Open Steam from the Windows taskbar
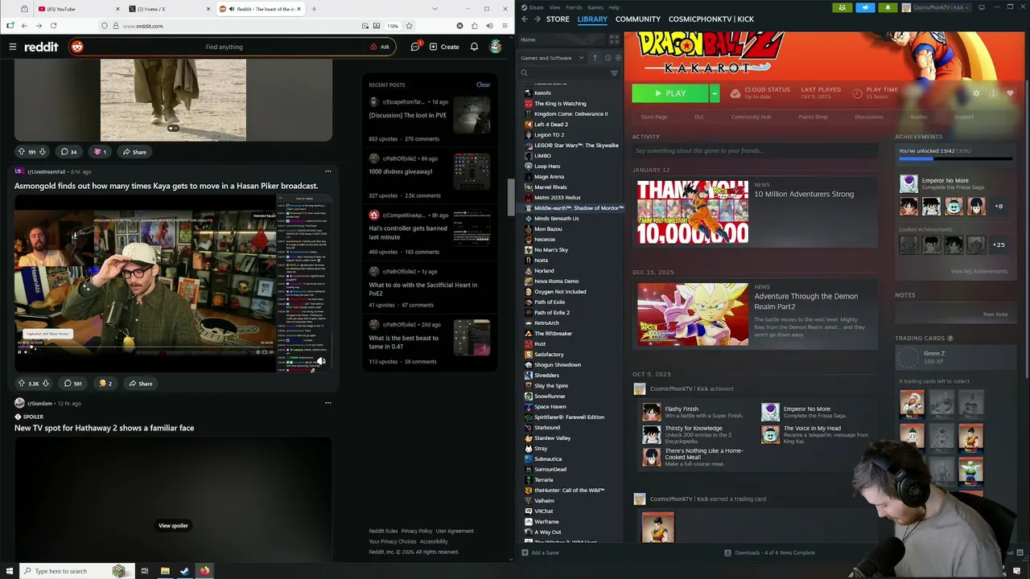1030x579 pixels. (184, 571)
